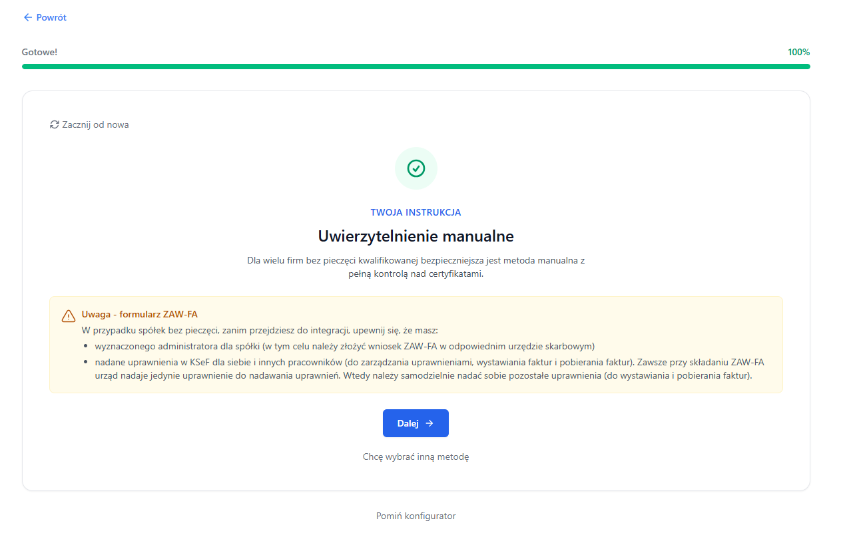The image size is (853, 539).
Task: Skip setup with Pomiń konfigurator
Action: pos(416,516)
